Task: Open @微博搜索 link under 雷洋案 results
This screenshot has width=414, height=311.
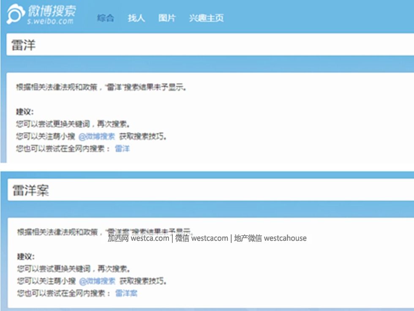Action: pyautogui.click(x=98, y=281)
